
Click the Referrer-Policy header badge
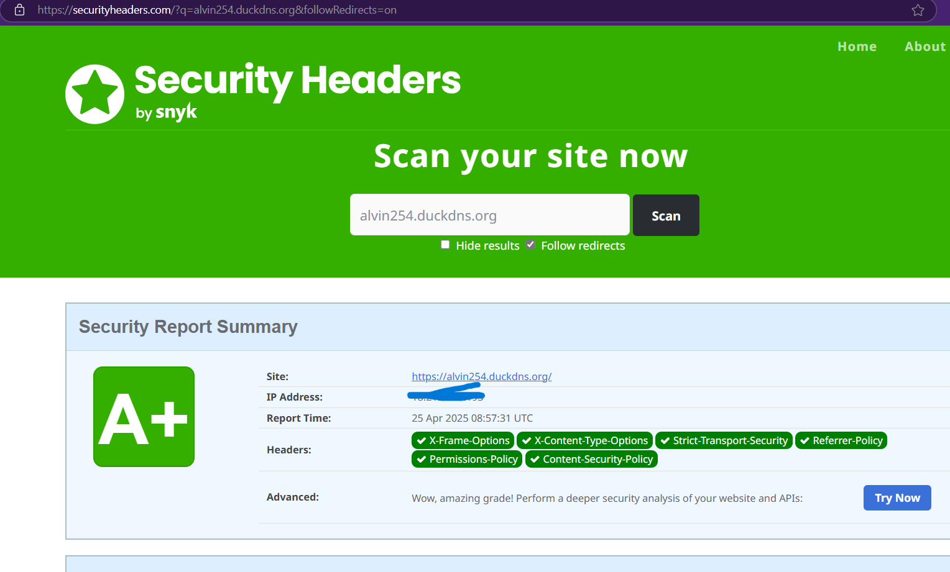click(841, 440)
